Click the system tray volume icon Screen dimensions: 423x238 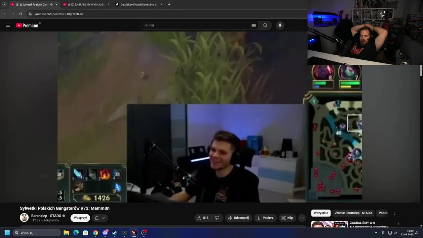click(x=395, y=233)
